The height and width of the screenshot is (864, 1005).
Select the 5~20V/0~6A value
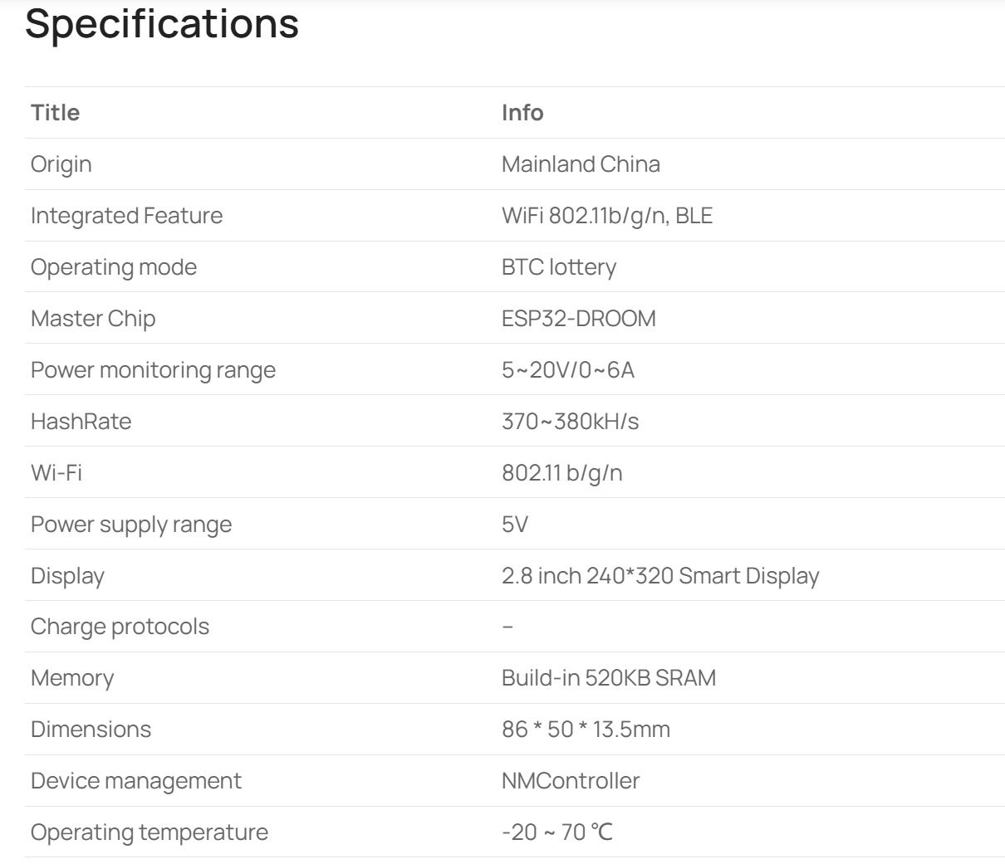pyautogui.click(x=567, y=370)
